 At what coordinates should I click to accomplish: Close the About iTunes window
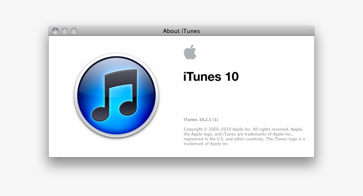(55, 31)
